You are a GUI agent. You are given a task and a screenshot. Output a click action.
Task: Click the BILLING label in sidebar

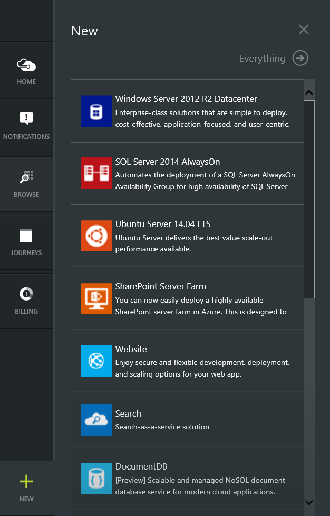click(26, 311)
